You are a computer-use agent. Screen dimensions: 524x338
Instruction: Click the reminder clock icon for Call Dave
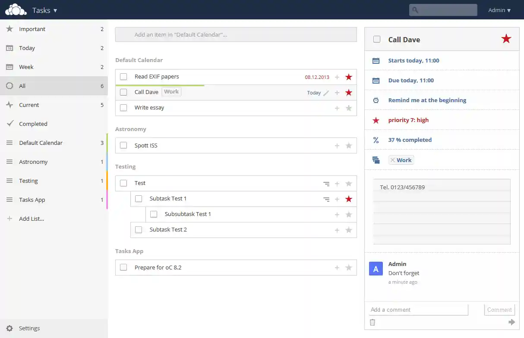click(376, 100)
